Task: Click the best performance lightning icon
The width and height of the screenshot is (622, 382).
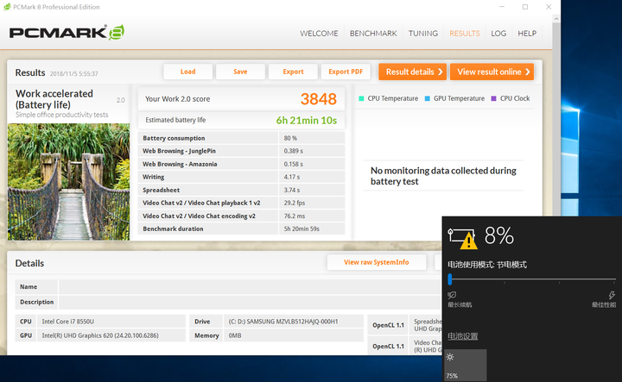Action: (x=612, y=295)
